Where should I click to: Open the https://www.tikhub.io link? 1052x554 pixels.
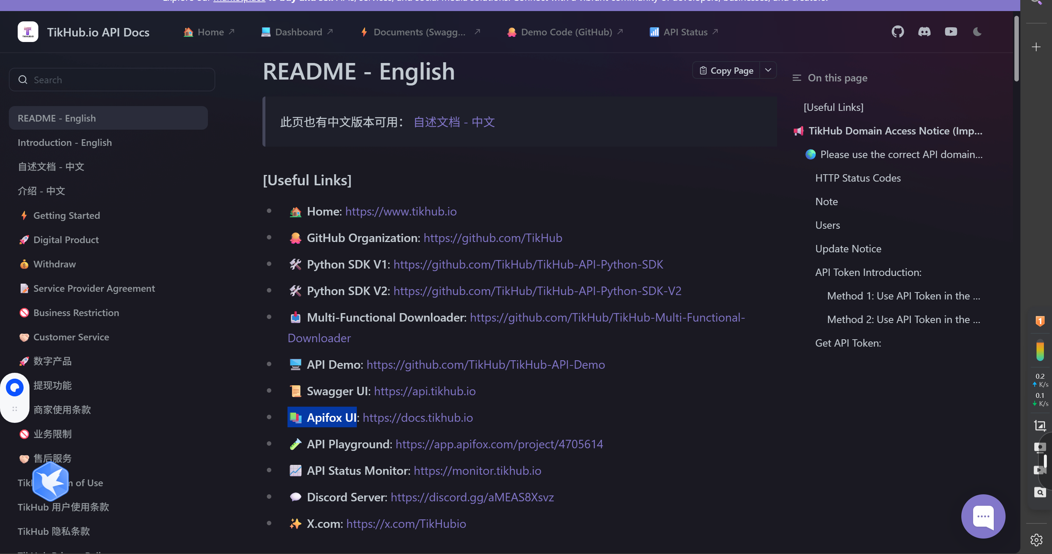(401, 211)
